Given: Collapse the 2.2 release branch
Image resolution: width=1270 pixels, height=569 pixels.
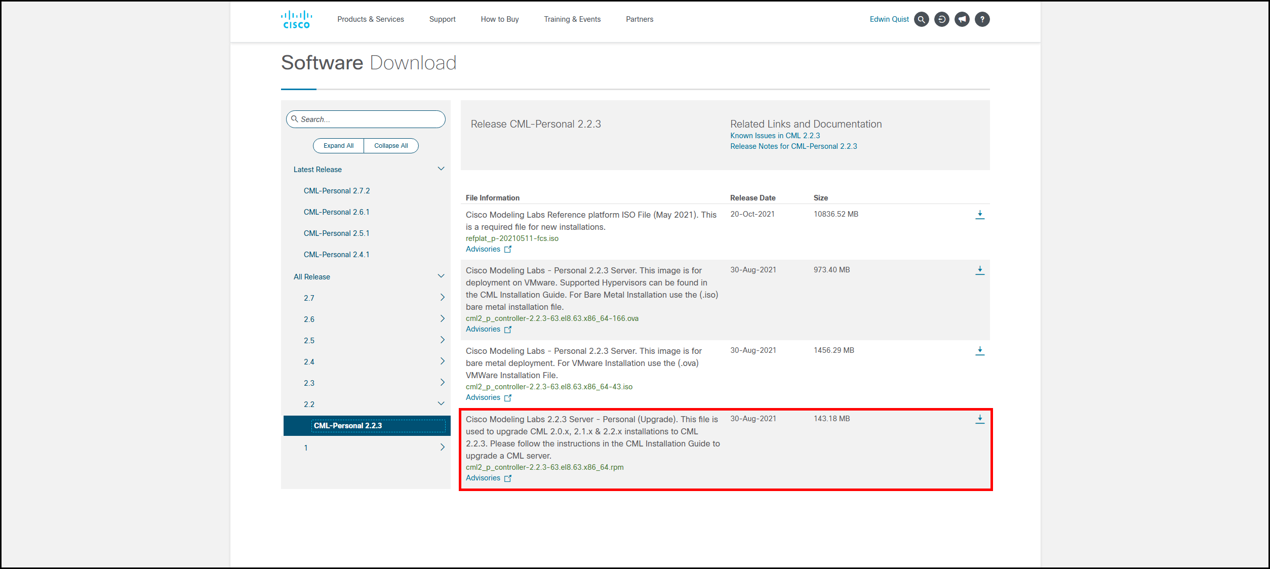Looking at the screenshot, I should 441,404.
